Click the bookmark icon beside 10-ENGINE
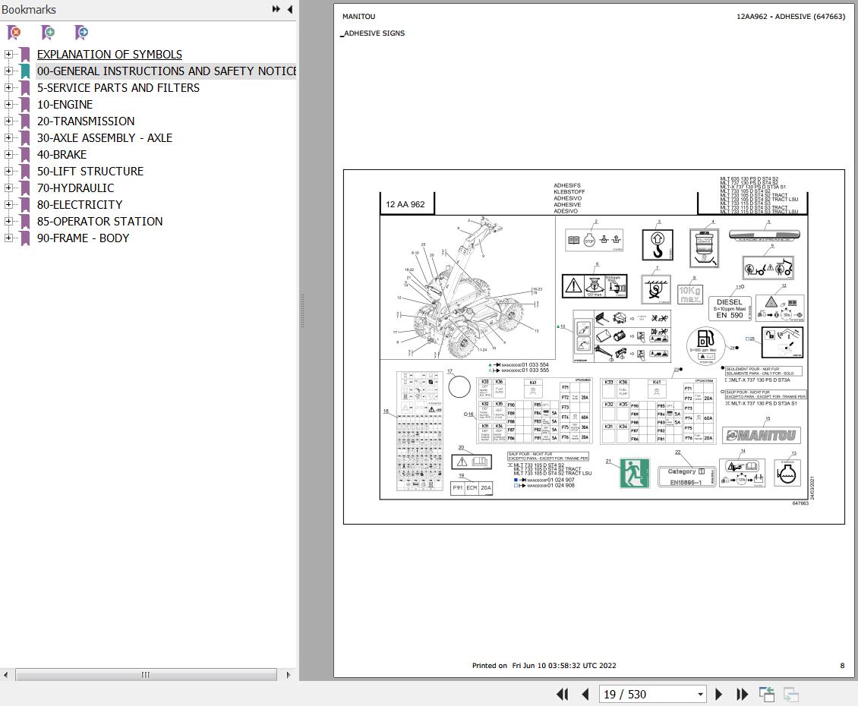Viewport: 858px width, 706px height. [x=25, y=105]
